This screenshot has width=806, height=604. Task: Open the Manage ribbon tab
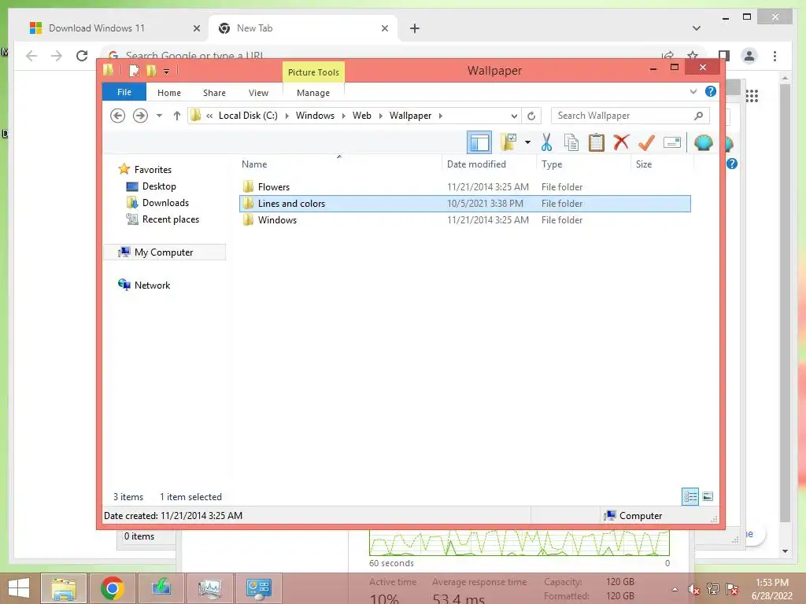[313, 93]
